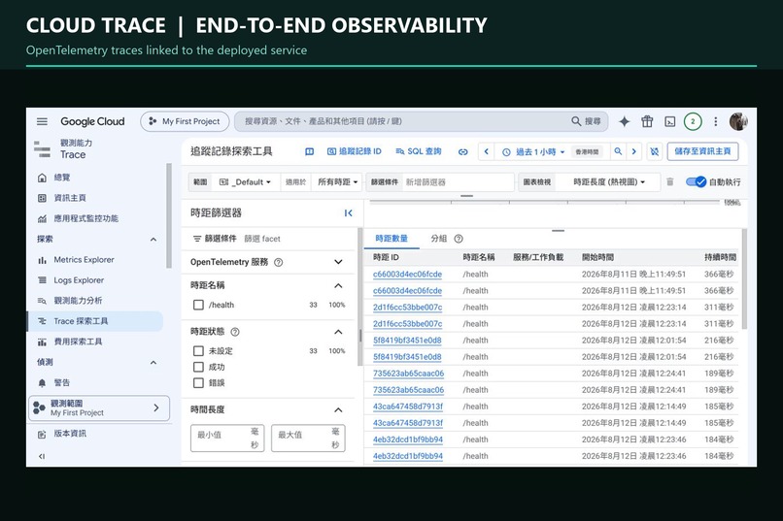
Task: Open first trace c66003d4ec06fcde link
Action: point(407,275)
